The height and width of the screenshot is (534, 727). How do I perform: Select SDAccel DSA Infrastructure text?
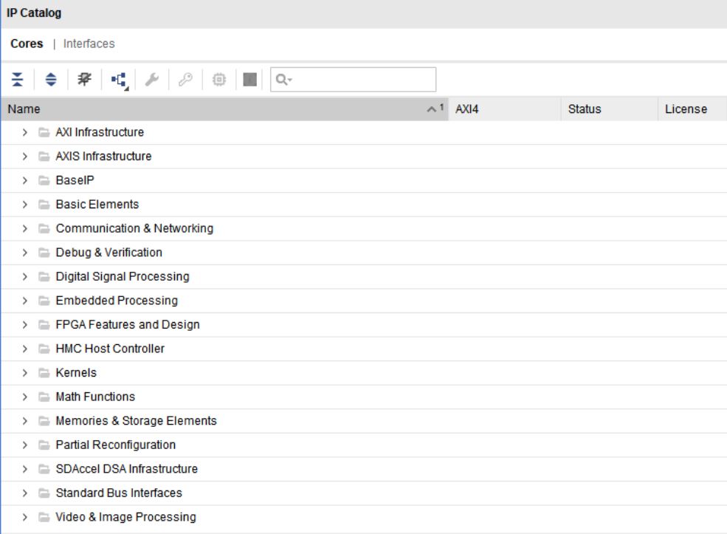coord(126,469)
